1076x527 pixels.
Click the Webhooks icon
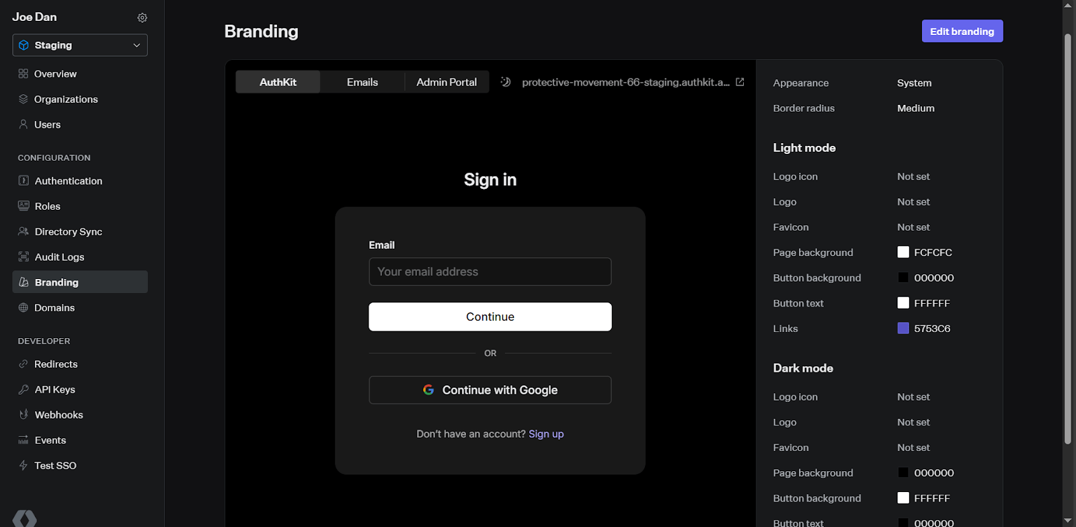coord(24,415)
